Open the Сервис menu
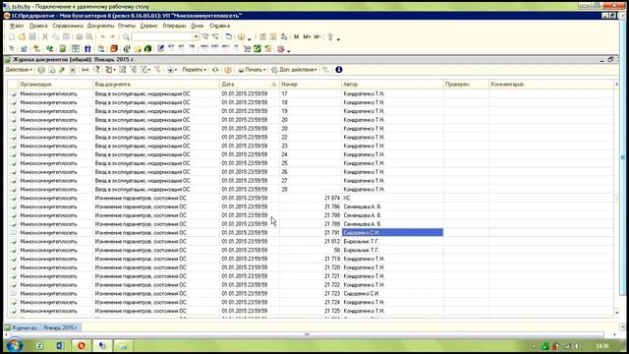 click(x=148, y=26)
